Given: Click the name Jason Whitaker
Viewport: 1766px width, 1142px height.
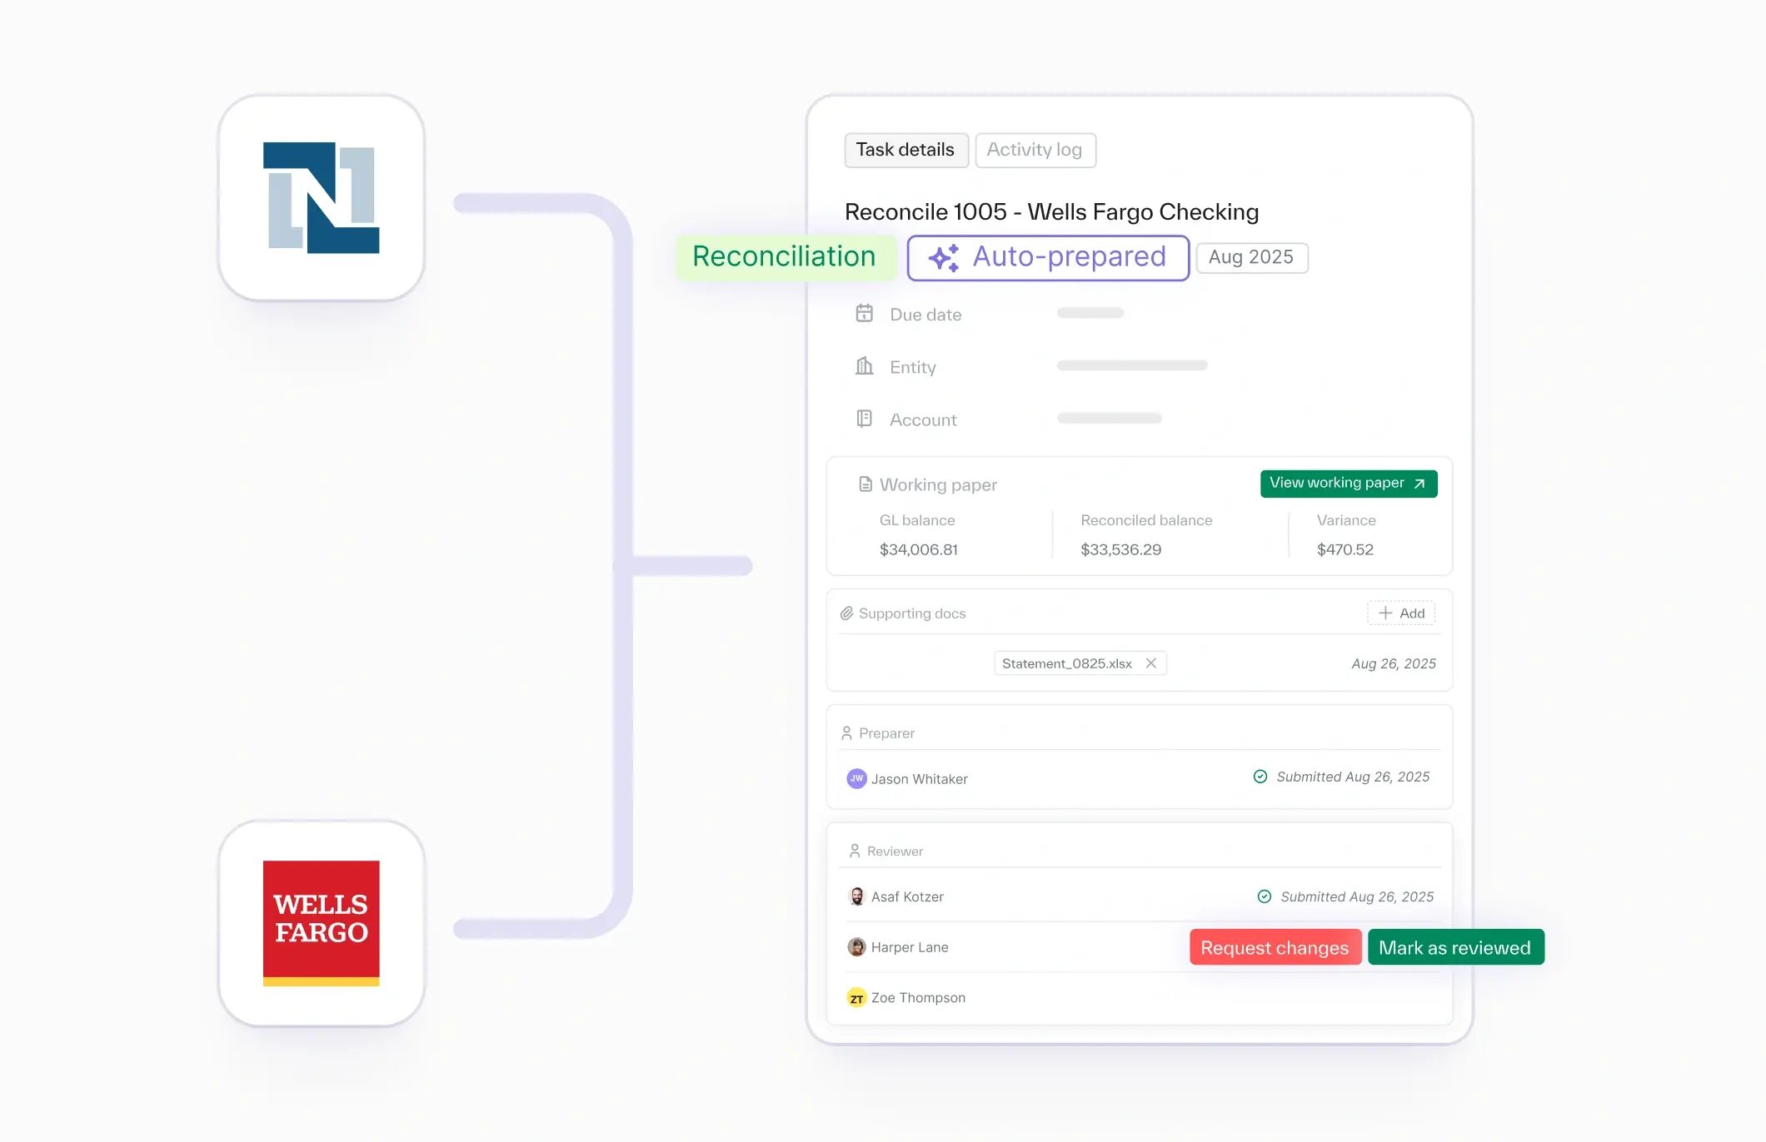Looking at the screenshot, I should click(920, 779).
